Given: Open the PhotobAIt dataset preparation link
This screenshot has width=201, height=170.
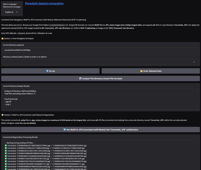Looking at the screenshot, I should point(44,3).
